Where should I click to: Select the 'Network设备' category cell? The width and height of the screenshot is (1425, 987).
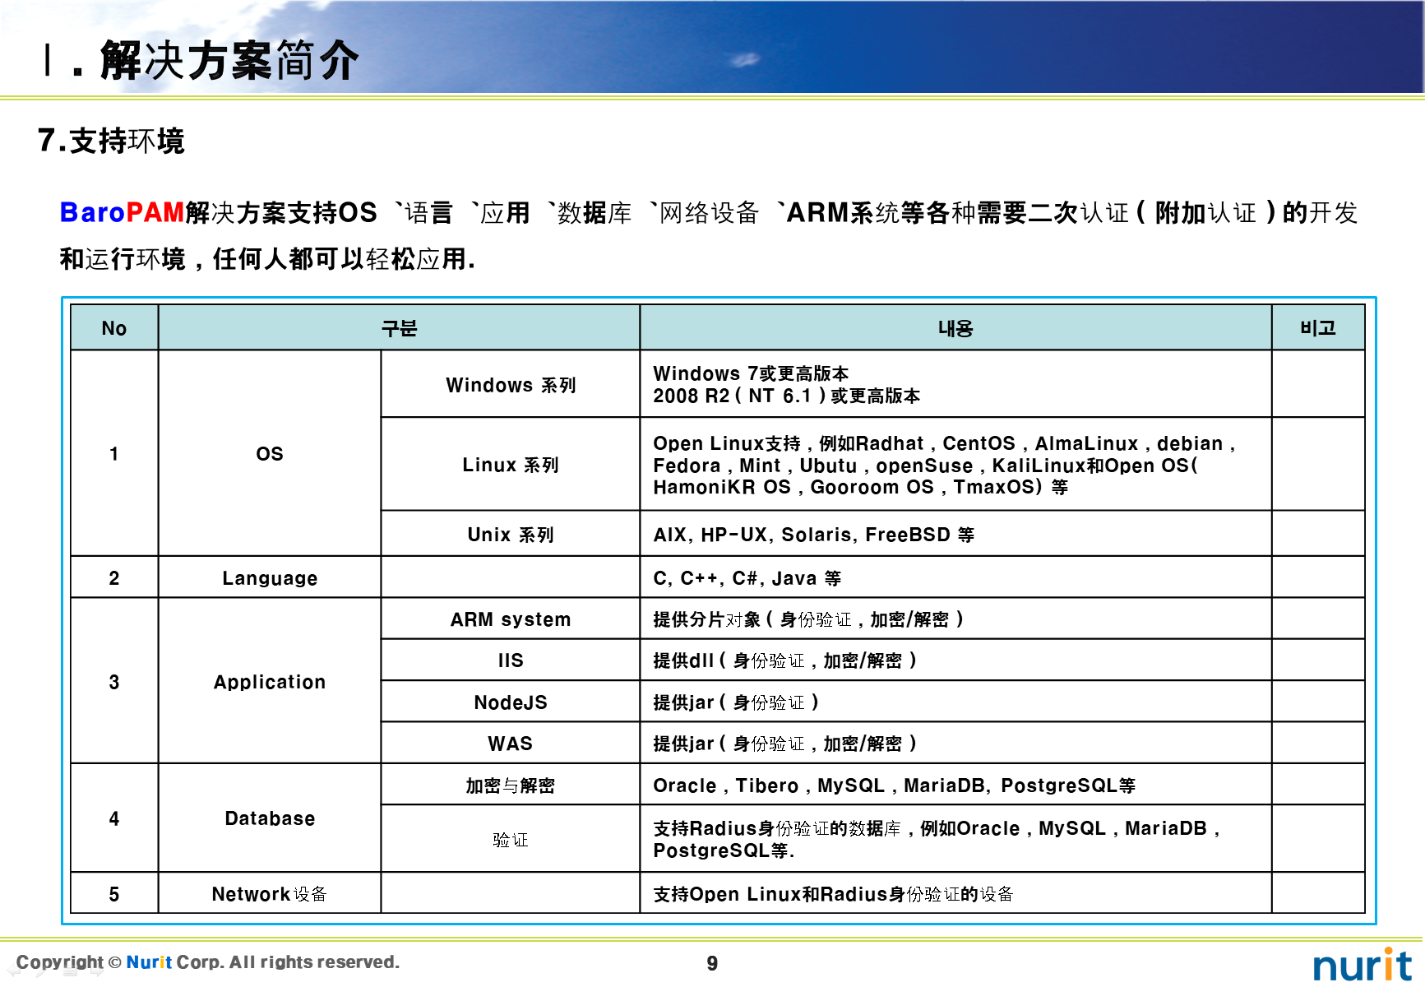click(x=270, y=893)
